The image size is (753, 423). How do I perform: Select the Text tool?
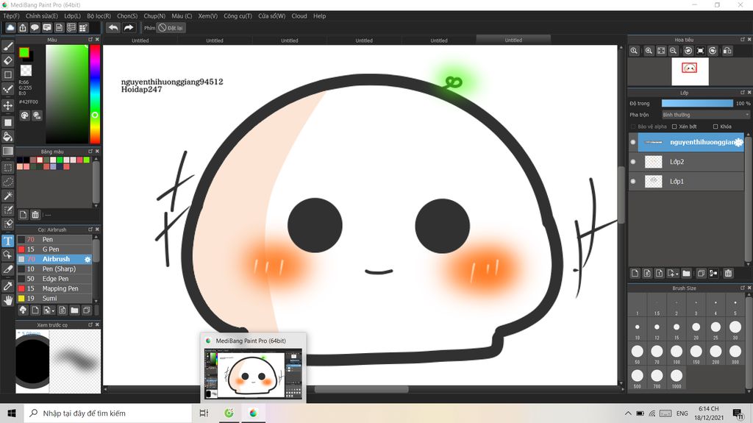point(7,241)
